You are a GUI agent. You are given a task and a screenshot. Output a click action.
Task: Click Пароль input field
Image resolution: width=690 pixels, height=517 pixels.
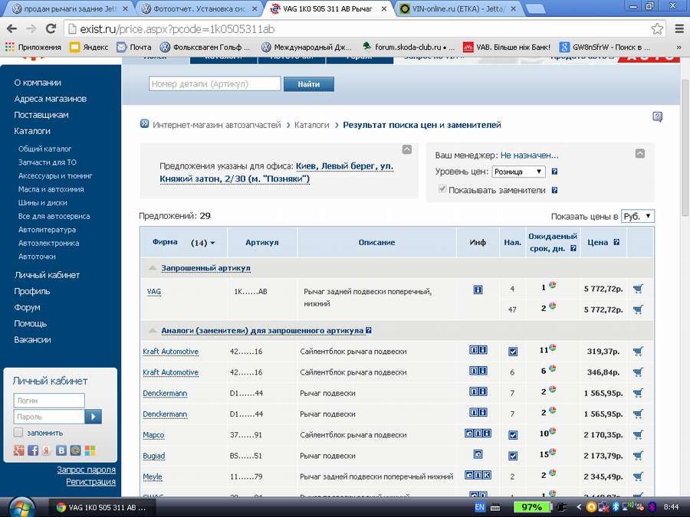pyautogui.click(x=49, y=417)
